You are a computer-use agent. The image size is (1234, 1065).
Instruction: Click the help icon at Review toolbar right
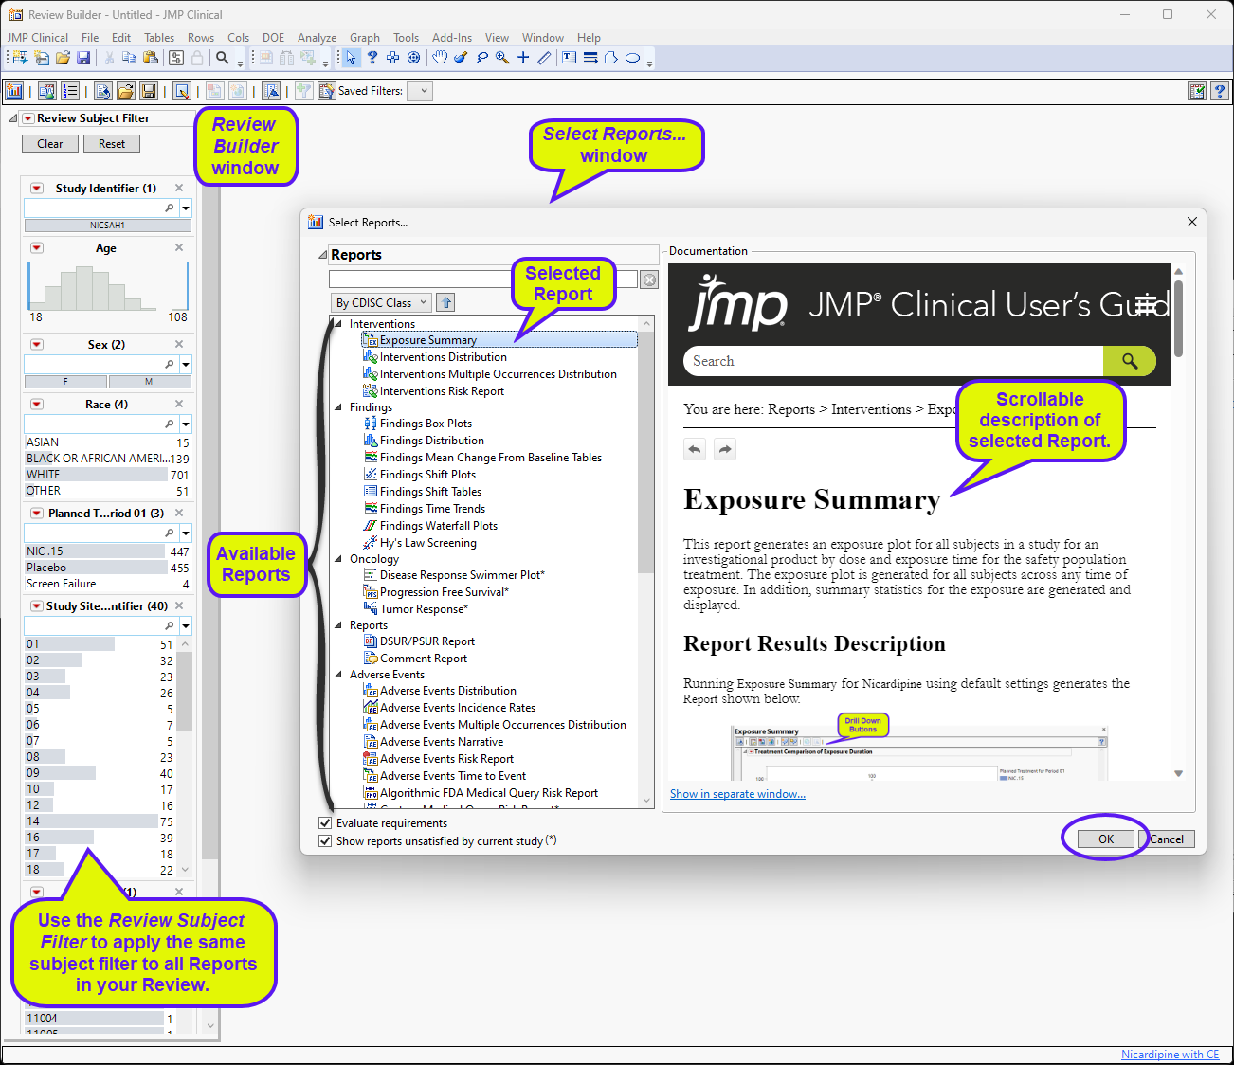tap(1220, 91)
